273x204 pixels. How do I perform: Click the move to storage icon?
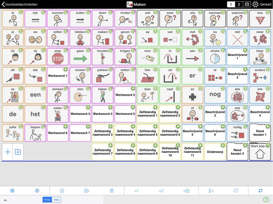click(x=186, y=191)
